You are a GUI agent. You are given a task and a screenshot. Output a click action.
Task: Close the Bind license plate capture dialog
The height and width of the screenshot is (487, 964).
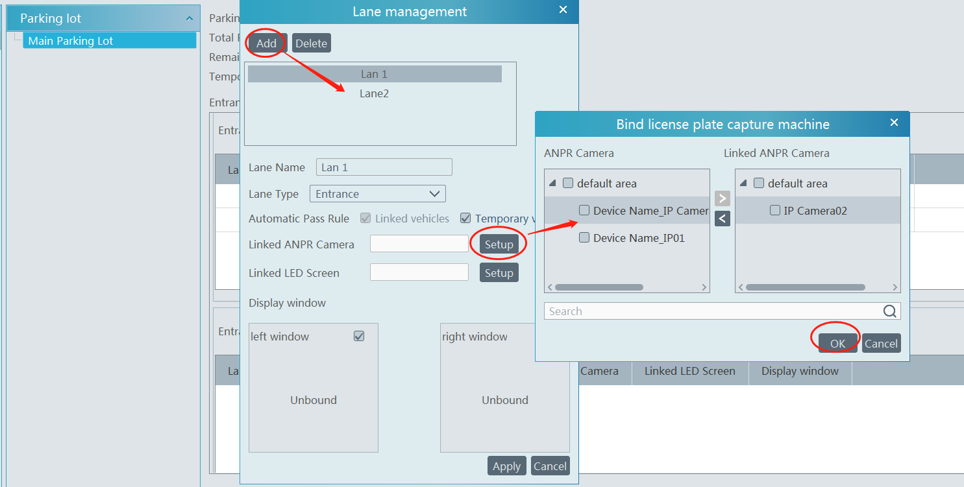point(894,123)
